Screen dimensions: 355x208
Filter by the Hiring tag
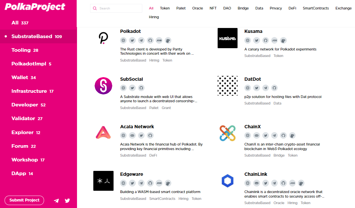pos(154,17)
